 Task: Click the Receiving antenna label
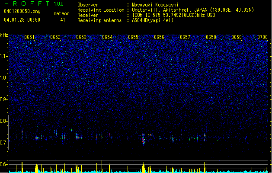point(99,20)
